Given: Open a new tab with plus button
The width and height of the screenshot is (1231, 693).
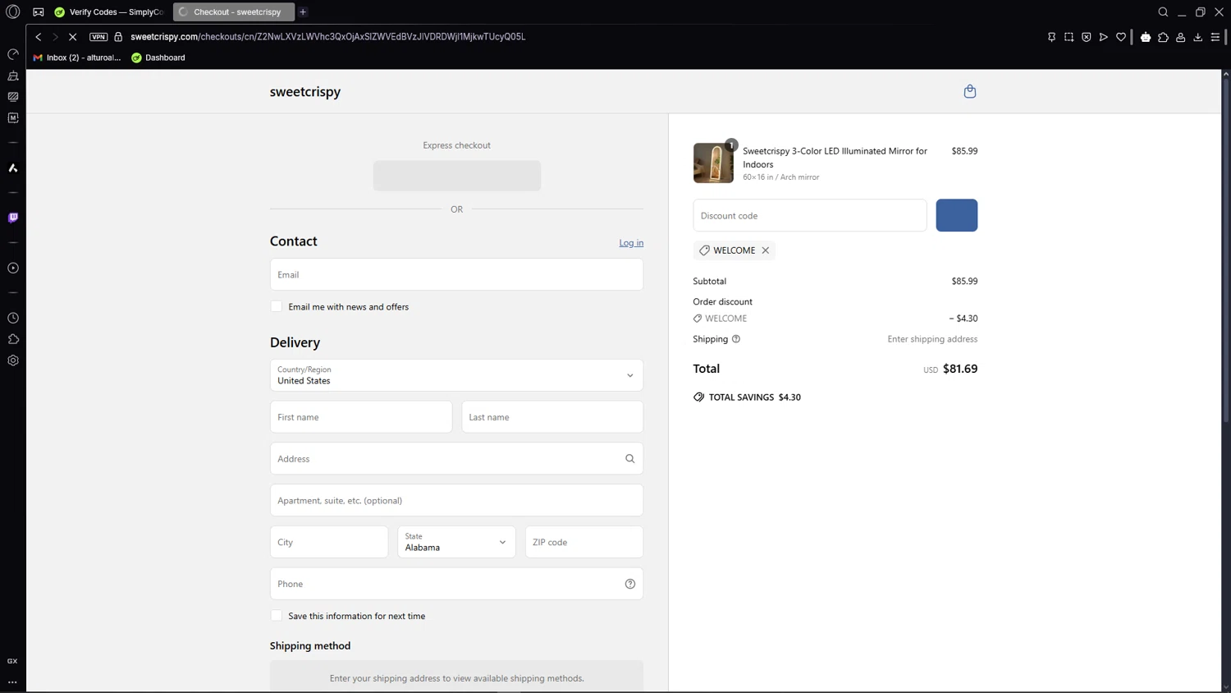Looking at the screenshot, I should coord(303,12).
